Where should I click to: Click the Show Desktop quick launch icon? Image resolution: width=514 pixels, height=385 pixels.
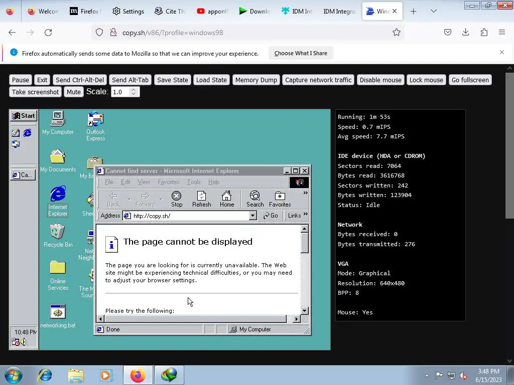coord(16,132)
